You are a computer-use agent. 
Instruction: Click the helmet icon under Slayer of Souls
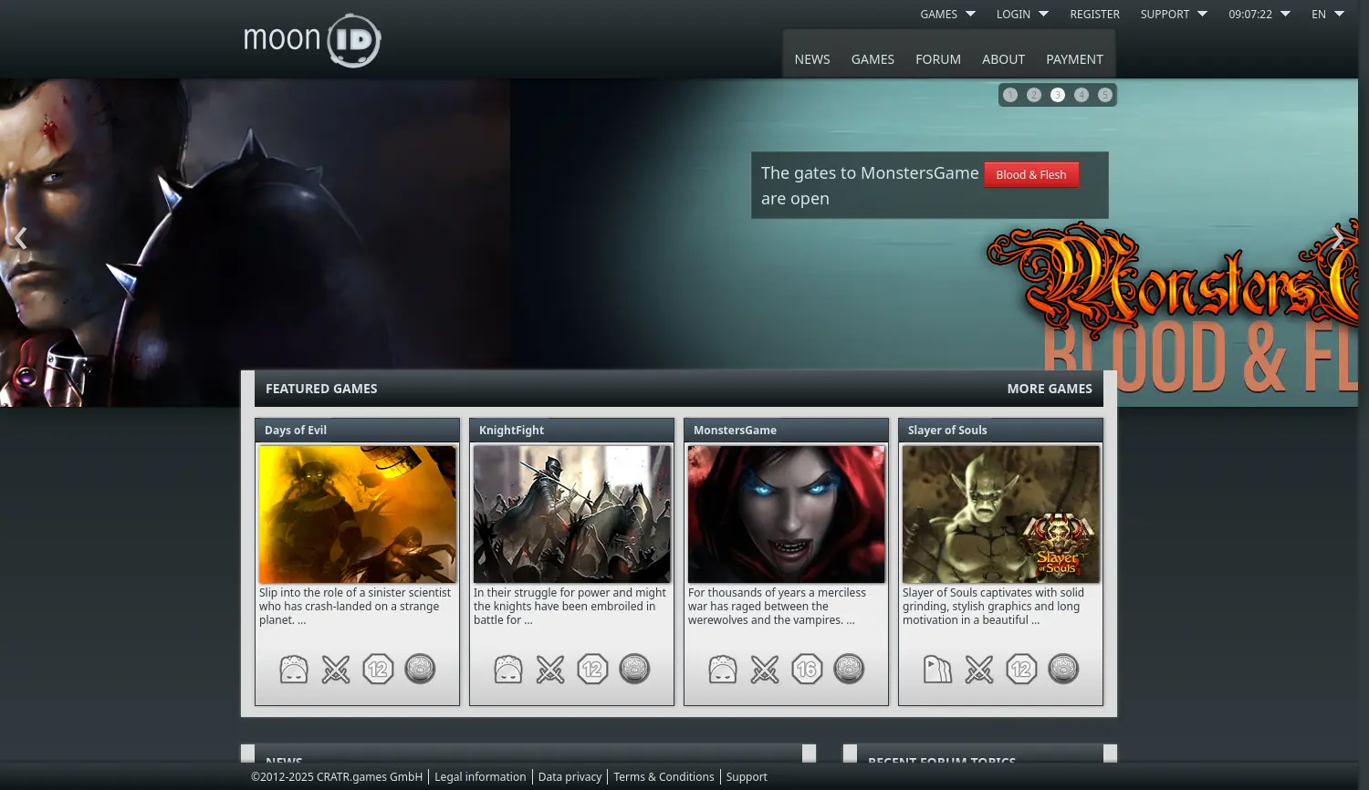(937, 670)
